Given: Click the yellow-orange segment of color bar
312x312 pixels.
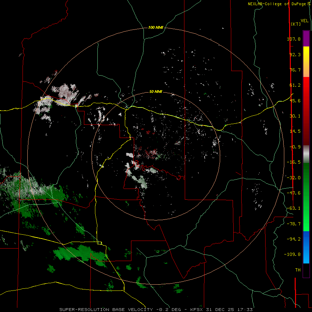Looking at the screenshot, I should (x=306, y=62).
